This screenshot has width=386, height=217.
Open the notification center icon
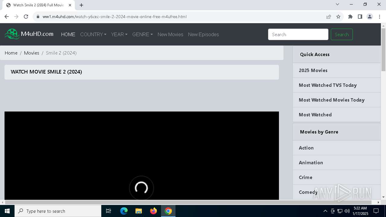point(376,211)
